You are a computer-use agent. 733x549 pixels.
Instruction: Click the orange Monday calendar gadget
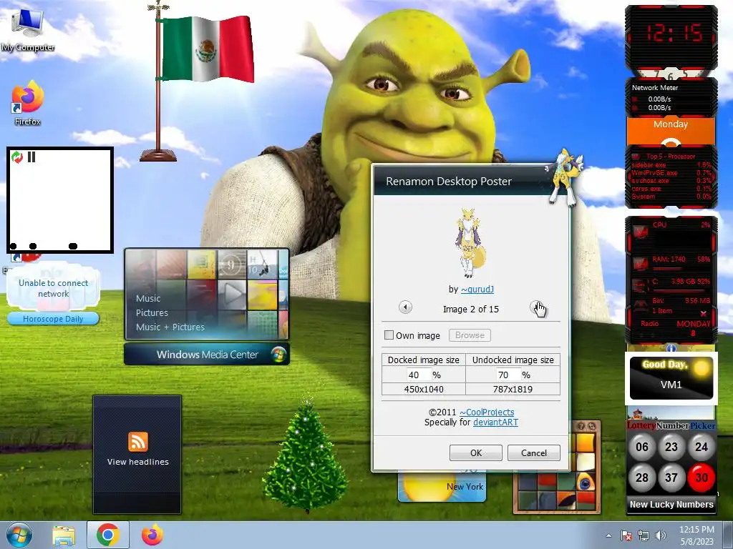click(671, 131)
